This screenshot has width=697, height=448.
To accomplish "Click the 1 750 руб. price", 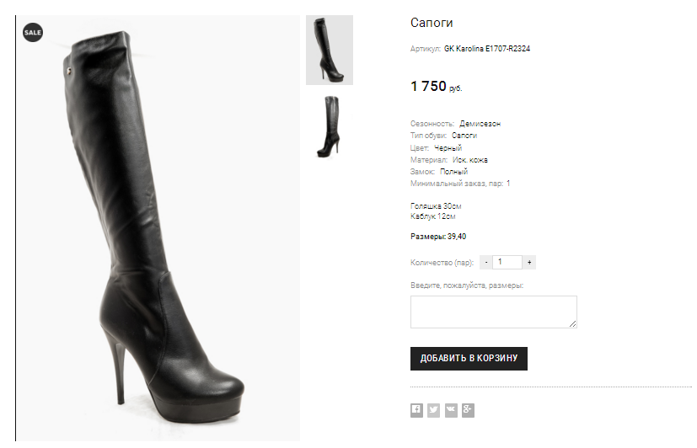I will [436, 87].
